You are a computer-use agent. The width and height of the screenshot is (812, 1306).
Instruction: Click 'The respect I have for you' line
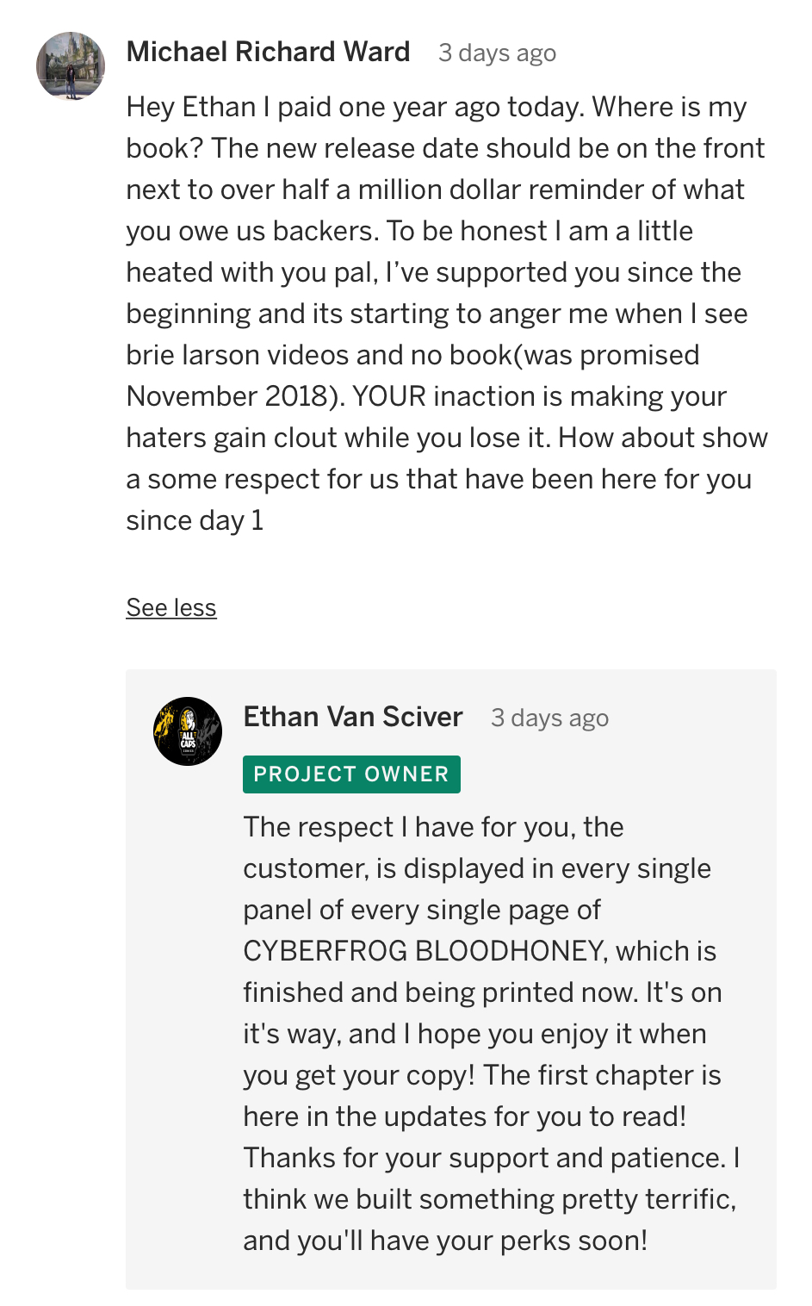[407, 827]
